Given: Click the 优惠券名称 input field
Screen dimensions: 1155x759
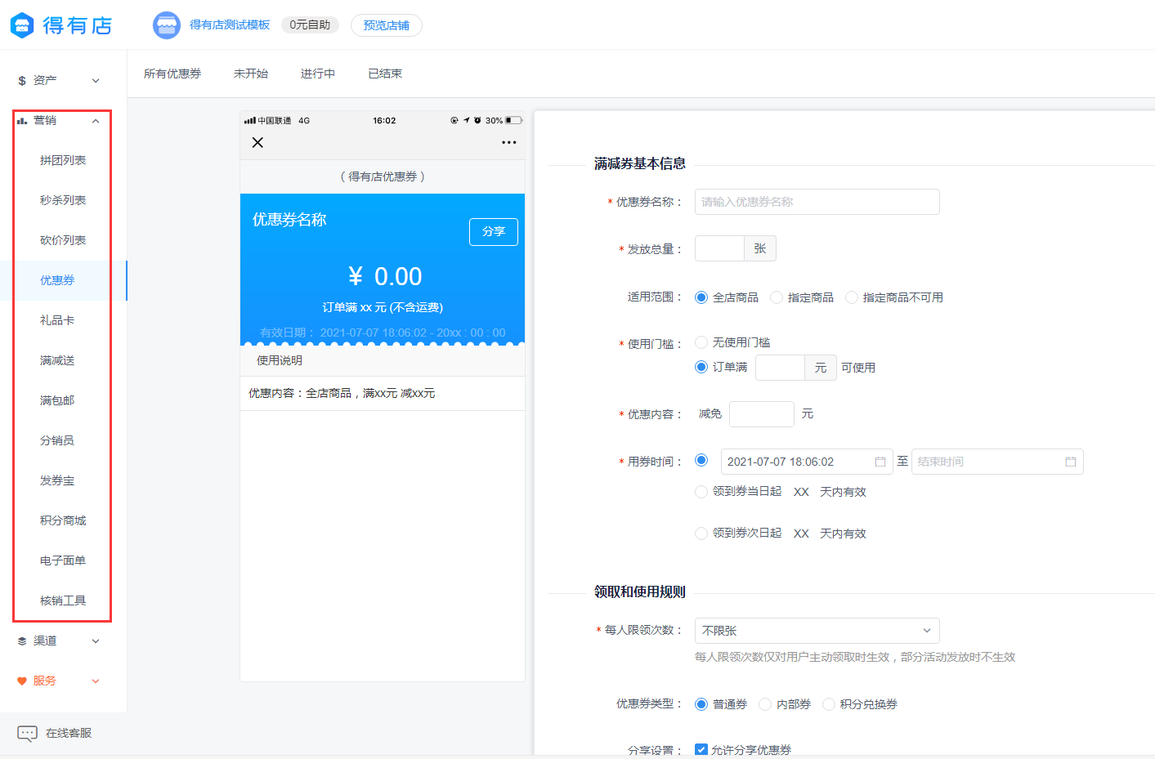Looking at the screenshot, I should (x=817, y=202).
